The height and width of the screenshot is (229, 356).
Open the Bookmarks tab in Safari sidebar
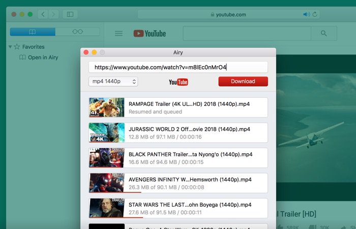(x=33, y=32)
